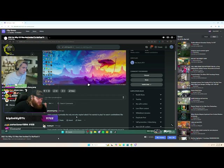Screen dimensions: 224x168
Task: Switch the queue to Closed
Action: pos(206,37)
